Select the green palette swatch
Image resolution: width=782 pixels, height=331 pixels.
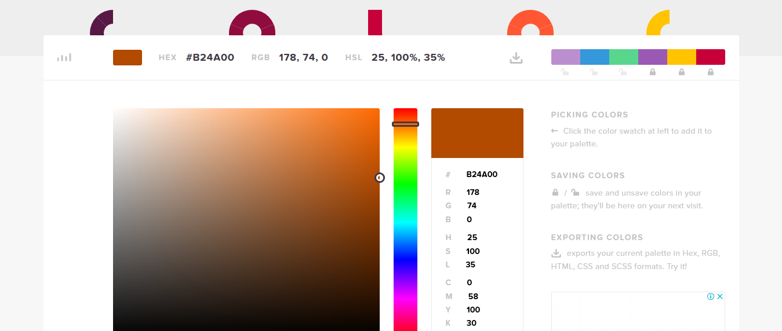[624, 57]
